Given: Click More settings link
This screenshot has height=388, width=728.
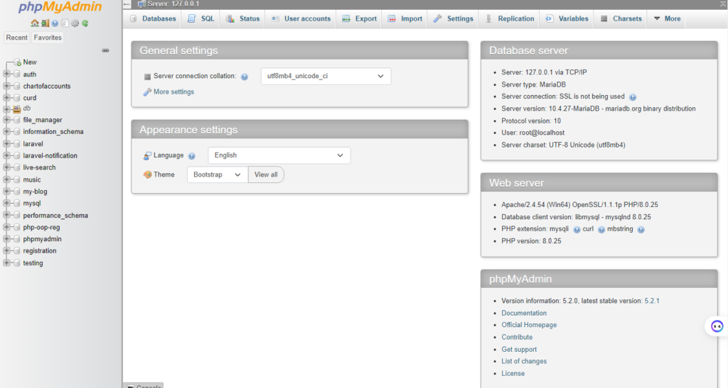Looking at the screenshot, I should point(173,92).
